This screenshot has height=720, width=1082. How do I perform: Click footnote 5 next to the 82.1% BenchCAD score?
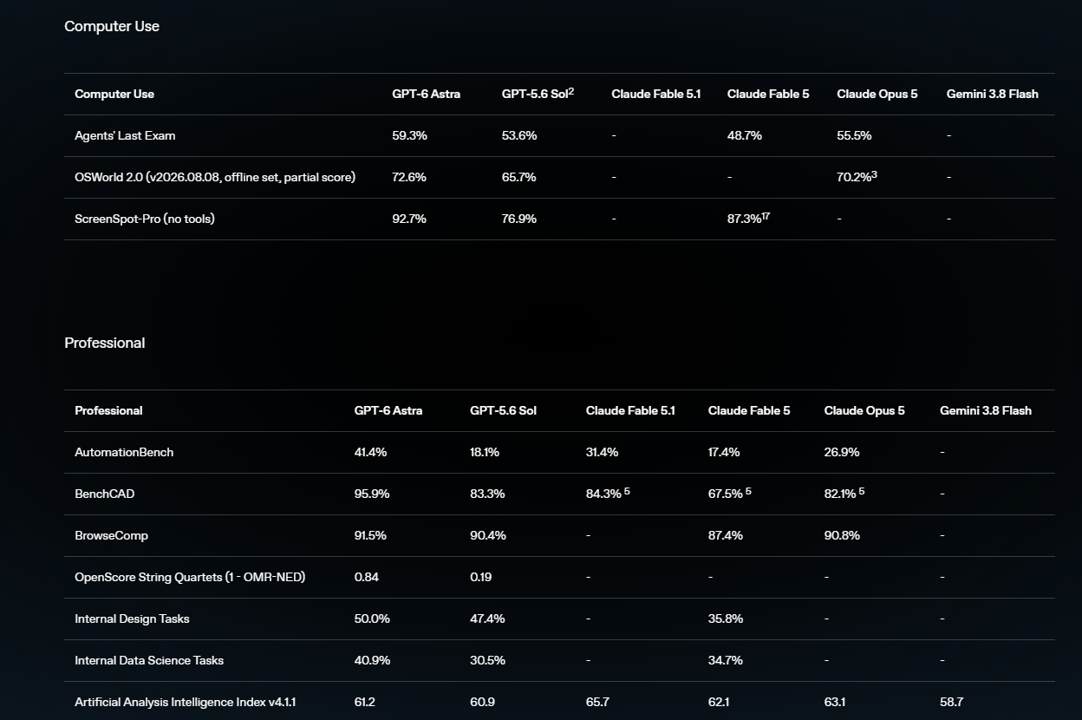[862, 491]
